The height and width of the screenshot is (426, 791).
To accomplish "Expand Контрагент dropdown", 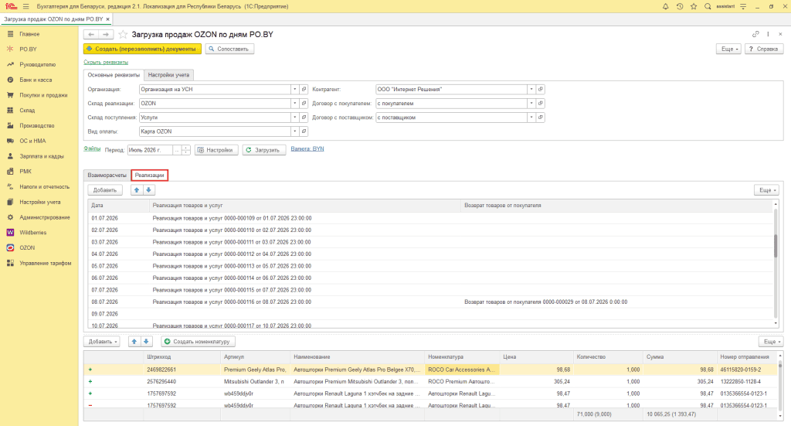I will click(x=531, y=90).
